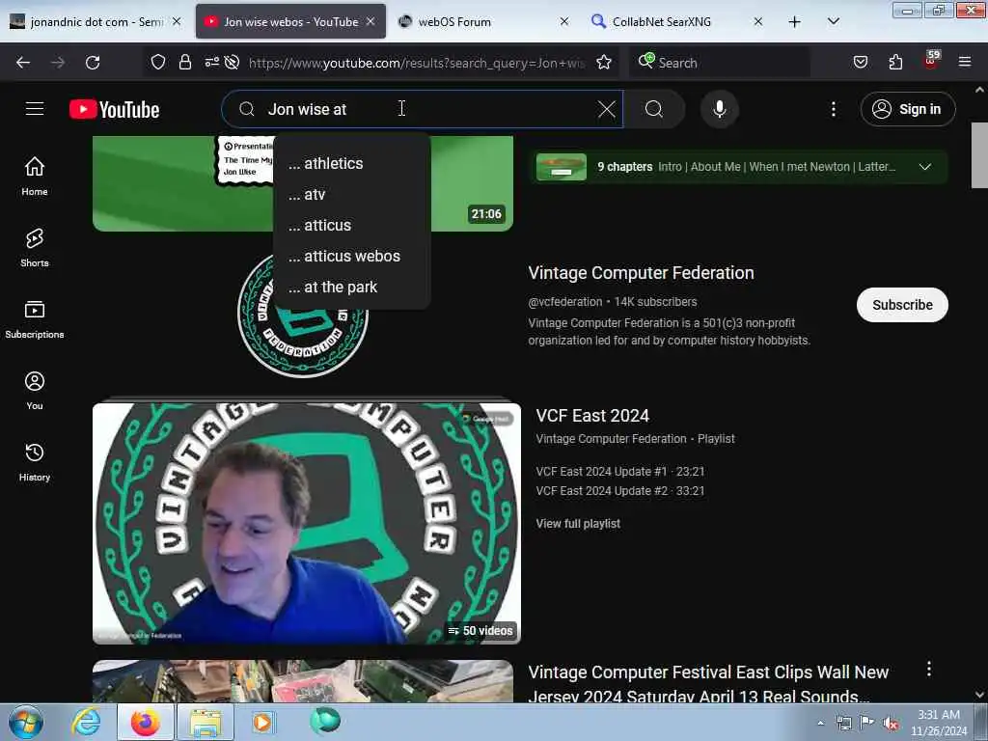List all tabs dropdown arrow
Screen dimensions: 988x741
pos(833,21)
